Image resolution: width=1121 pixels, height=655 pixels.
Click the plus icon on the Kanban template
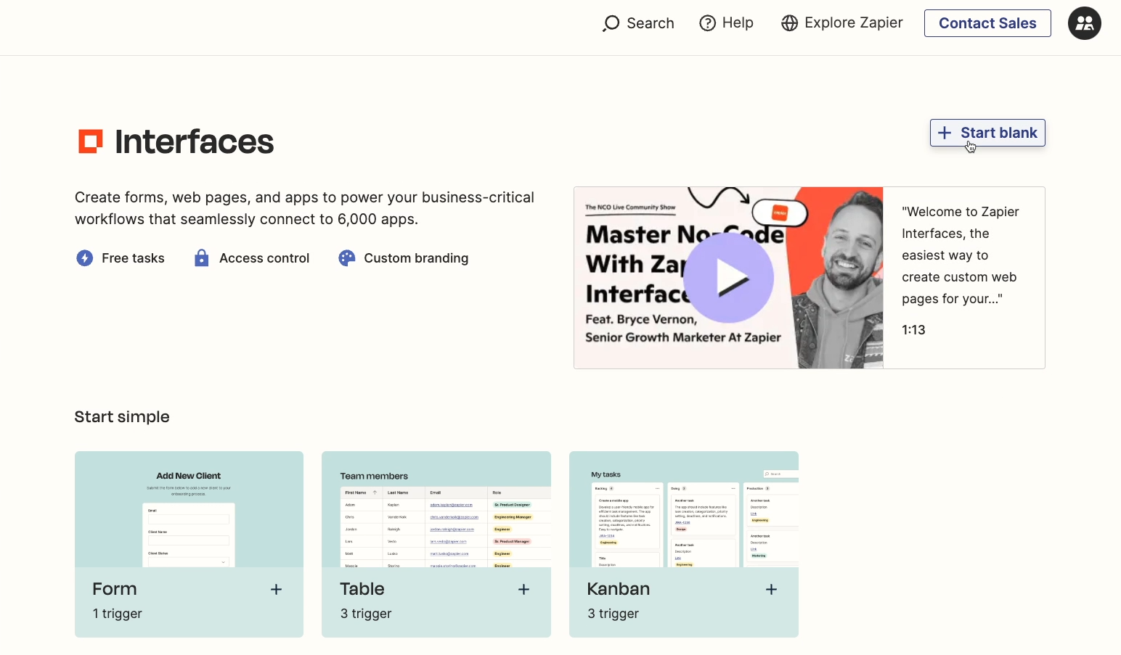(771, 590)
